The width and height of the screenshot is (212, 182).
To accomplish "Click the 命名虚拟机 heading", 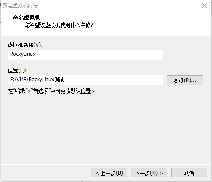I will pyautogui.click(x=27, y=18).
